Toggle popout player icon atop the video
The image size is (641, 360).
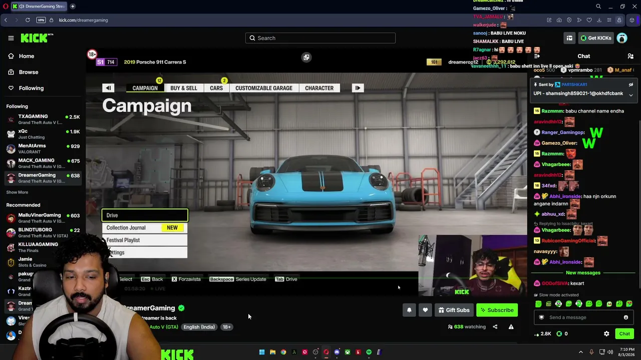point(306,57)
